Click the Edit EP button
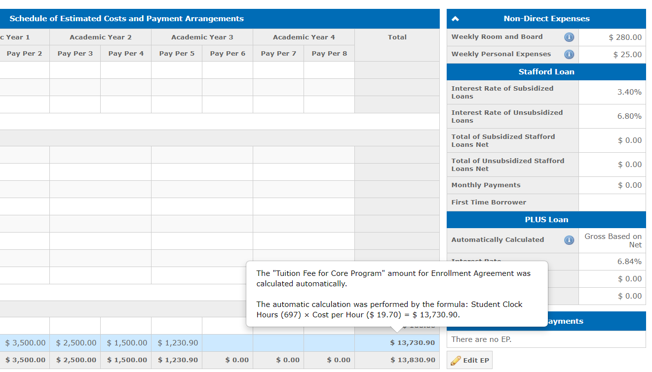Screen dimensions: 652x372 point(469,360)
